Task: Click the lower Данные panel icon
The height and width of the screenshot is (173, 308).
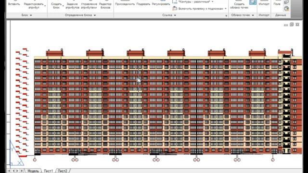Action: click(286, 9)
